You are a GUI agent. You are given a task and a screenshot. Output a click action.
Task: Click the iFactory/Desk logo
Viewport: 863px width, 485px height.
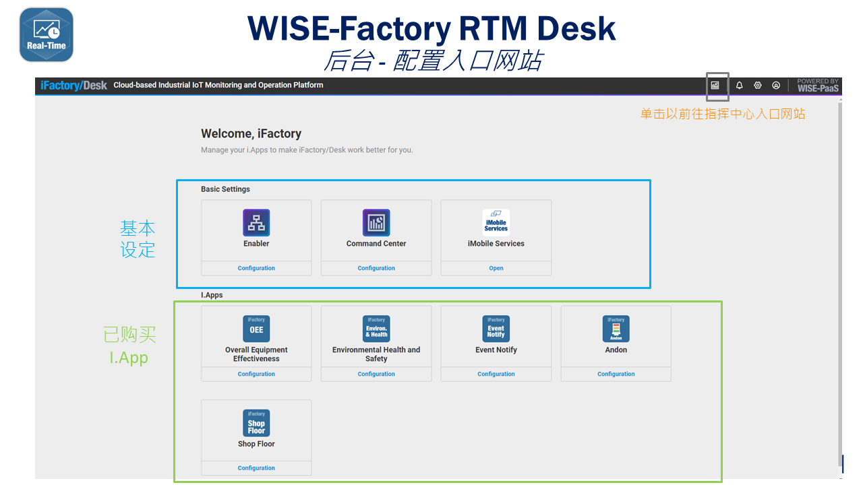coord(73,86)
